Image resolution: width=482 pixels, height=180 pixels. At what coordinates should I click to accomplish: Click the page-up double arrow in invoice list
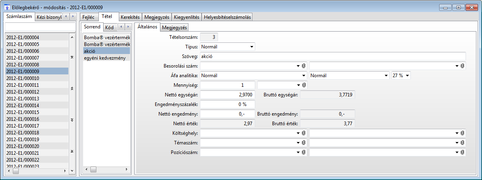tap(72, 88)
